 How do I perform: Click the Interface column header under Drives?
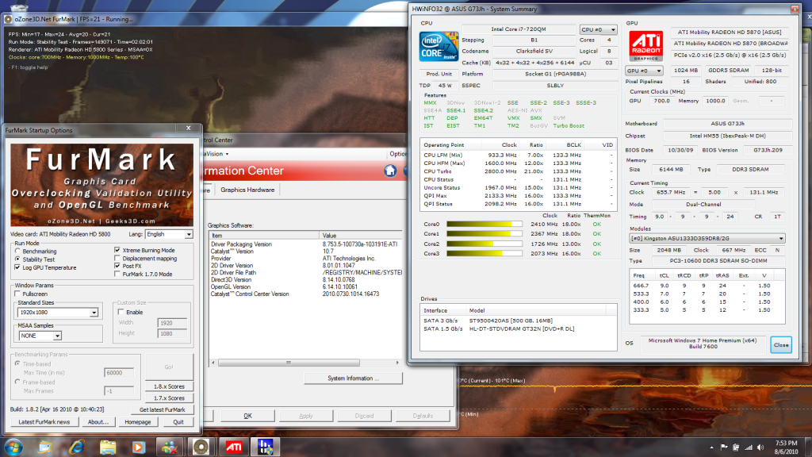pos(443,310)
